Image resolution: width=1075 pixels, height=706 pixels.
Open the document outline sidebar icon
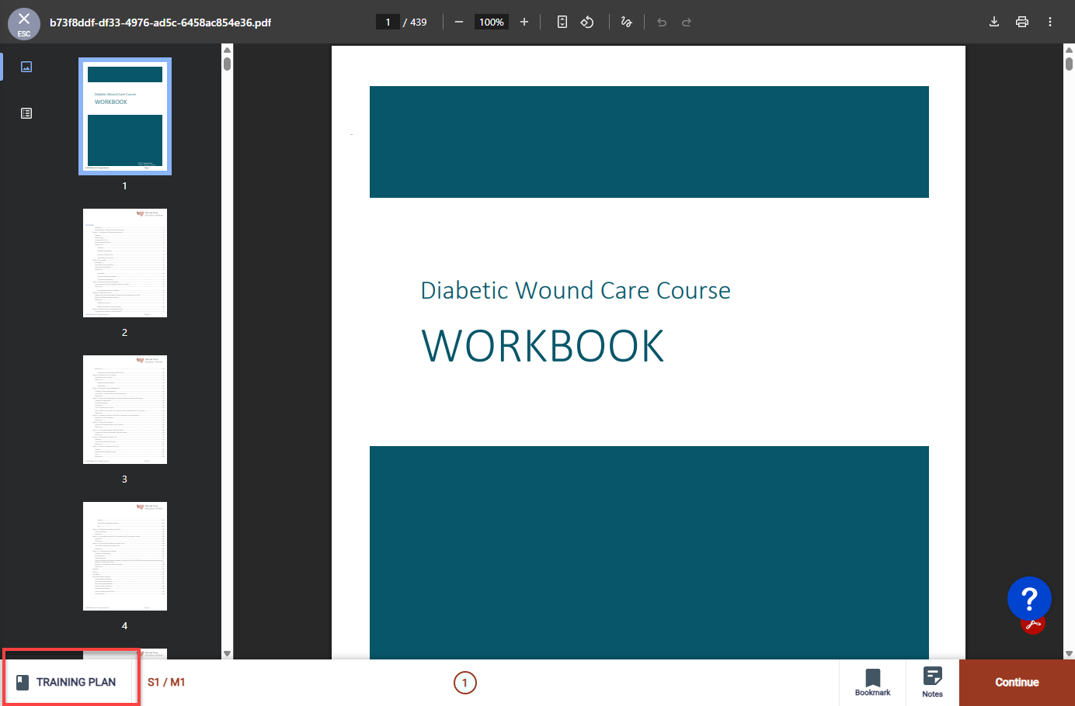coord(26,113)
